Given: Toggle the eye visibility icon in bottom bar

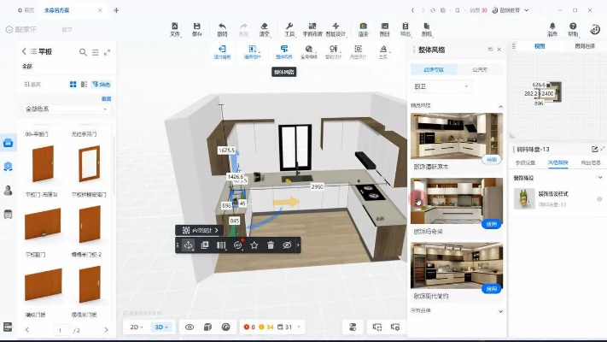Looking at the screenshot, I should coord(190,327).
